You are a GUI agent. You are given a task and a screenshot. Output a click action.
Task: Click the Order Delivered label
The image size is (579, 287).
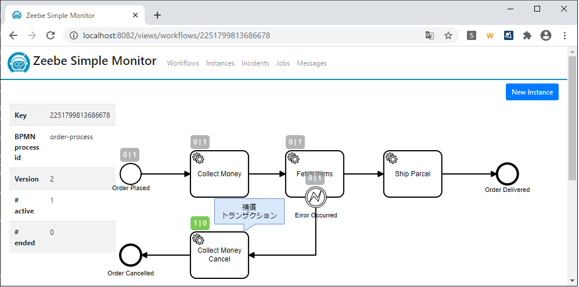pyautogui.click(x=508, y=190)
